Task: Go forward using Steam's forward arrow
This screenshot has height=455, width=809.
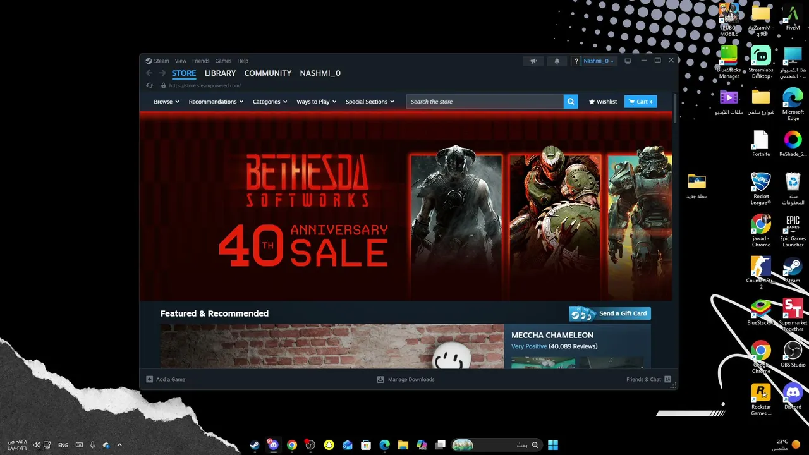Action: click(162, 73)
